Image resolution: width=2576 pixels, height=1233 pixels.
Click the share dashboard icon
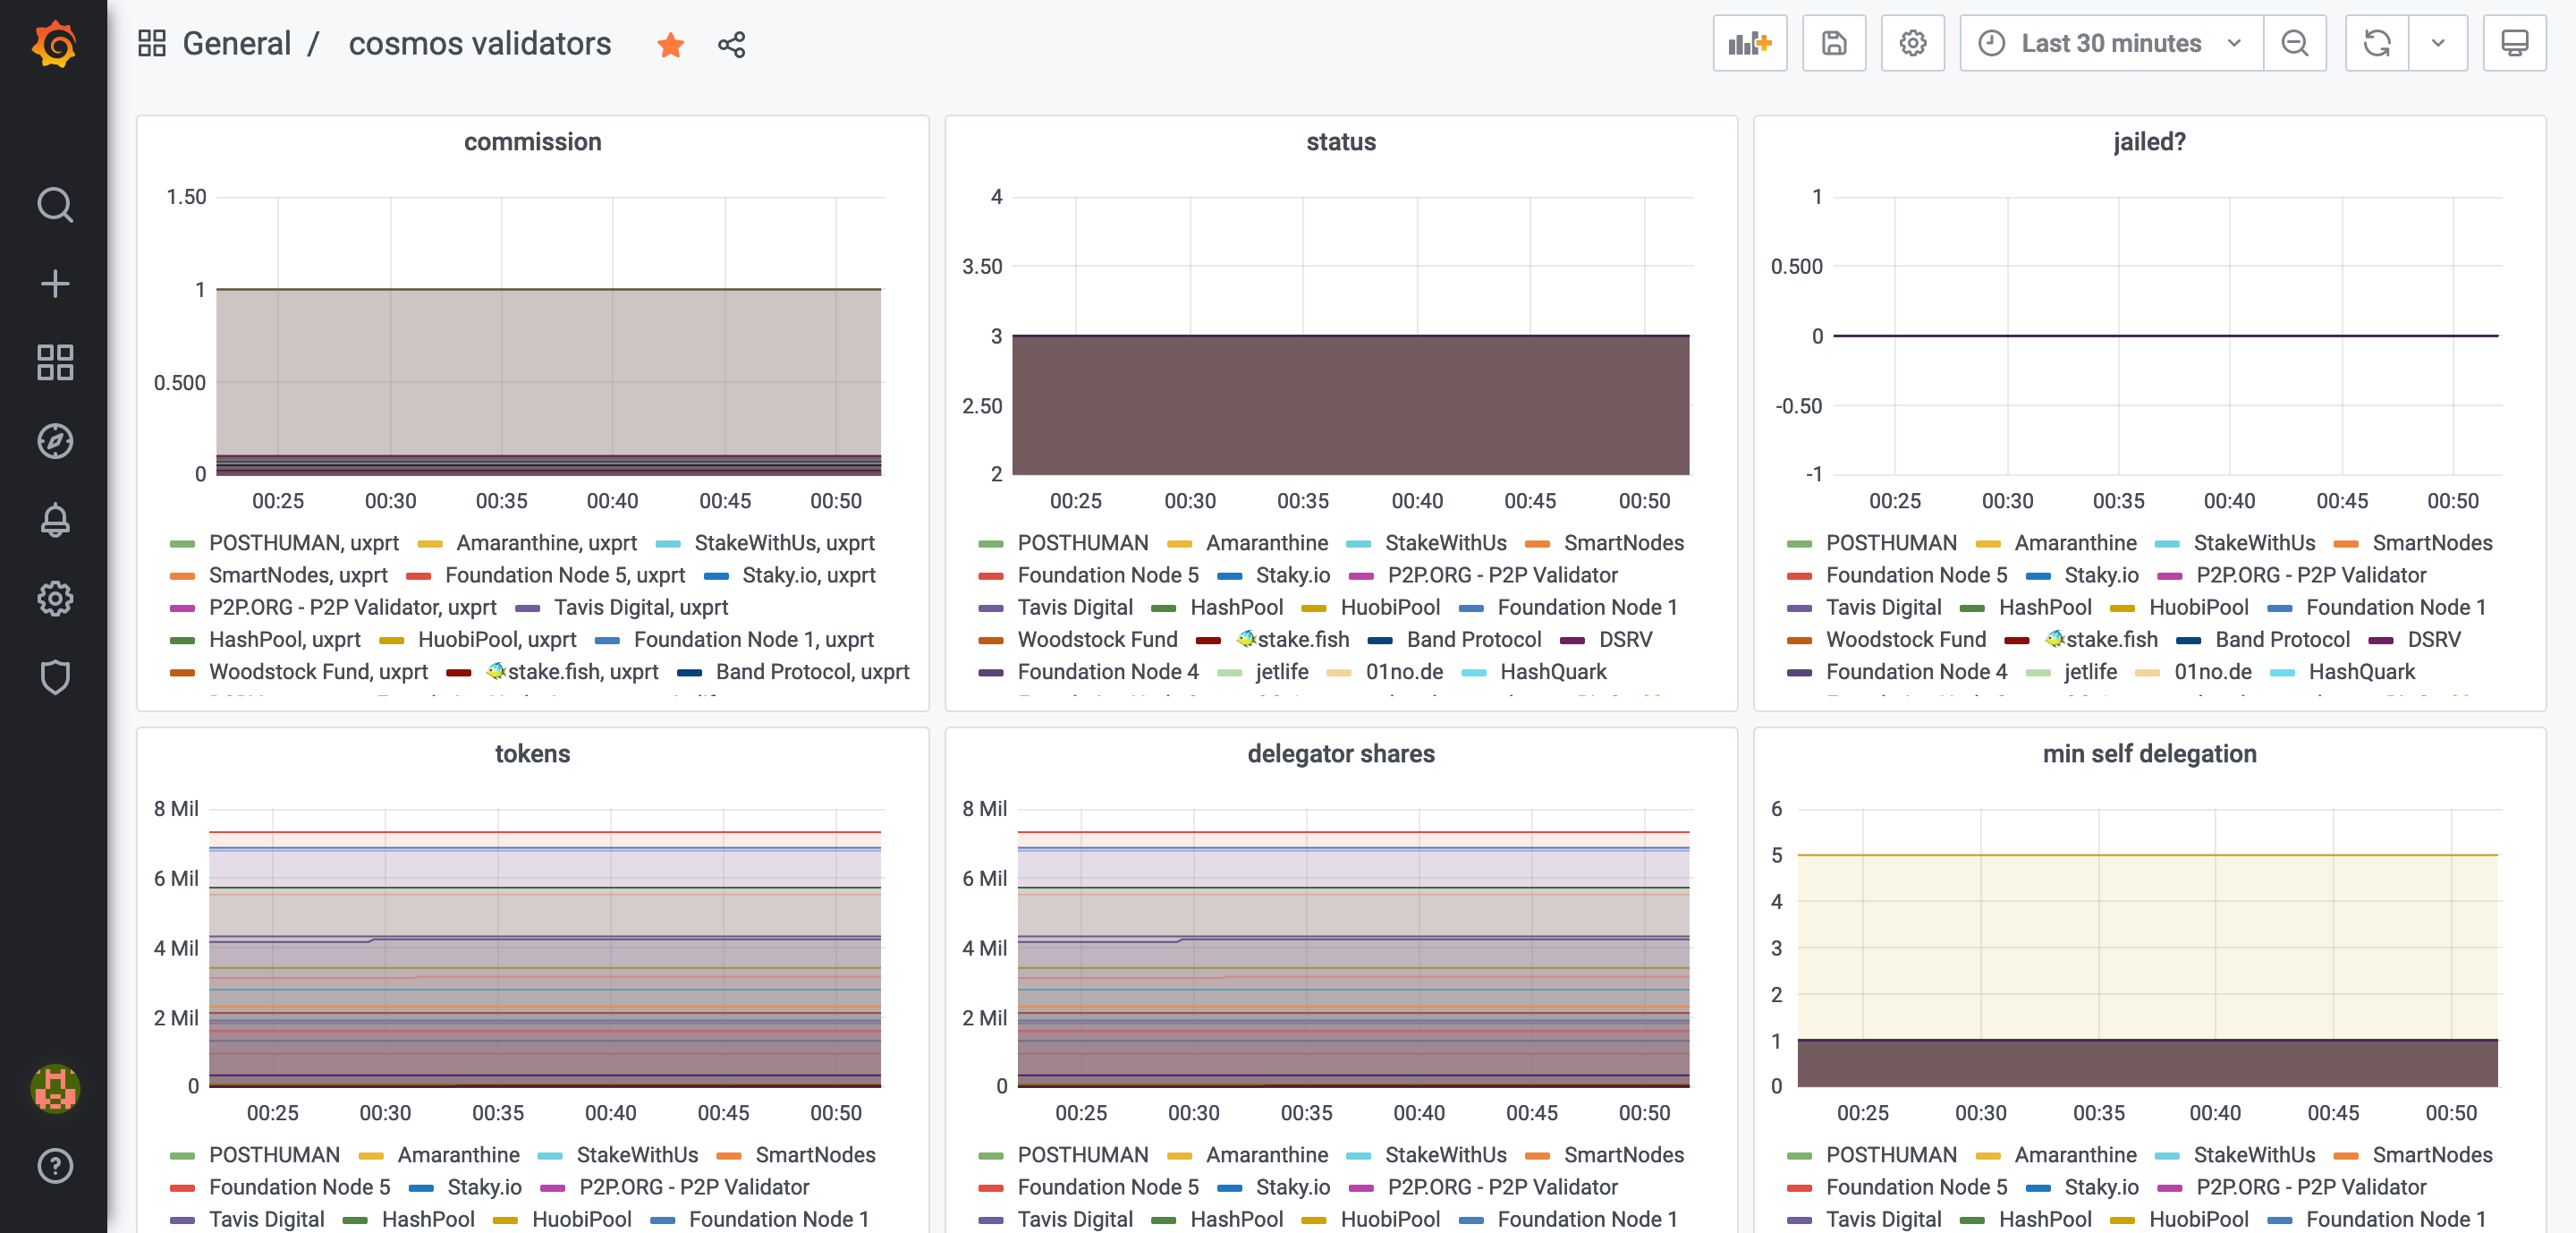(731, 45)
